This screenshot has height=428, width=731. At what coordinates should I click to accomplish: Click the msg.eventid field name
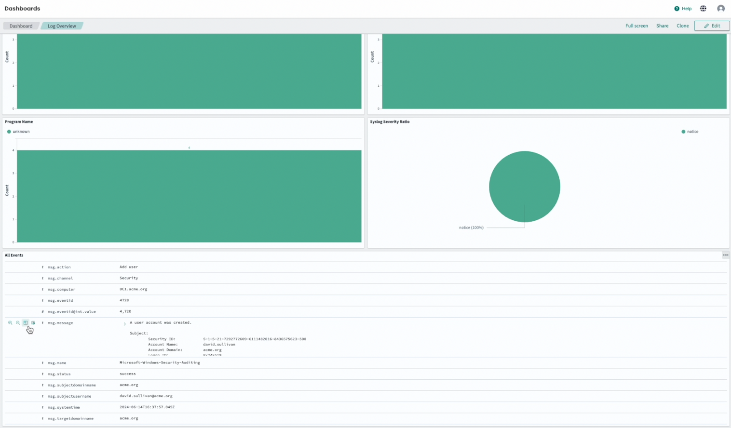click(x=60, y=300)
